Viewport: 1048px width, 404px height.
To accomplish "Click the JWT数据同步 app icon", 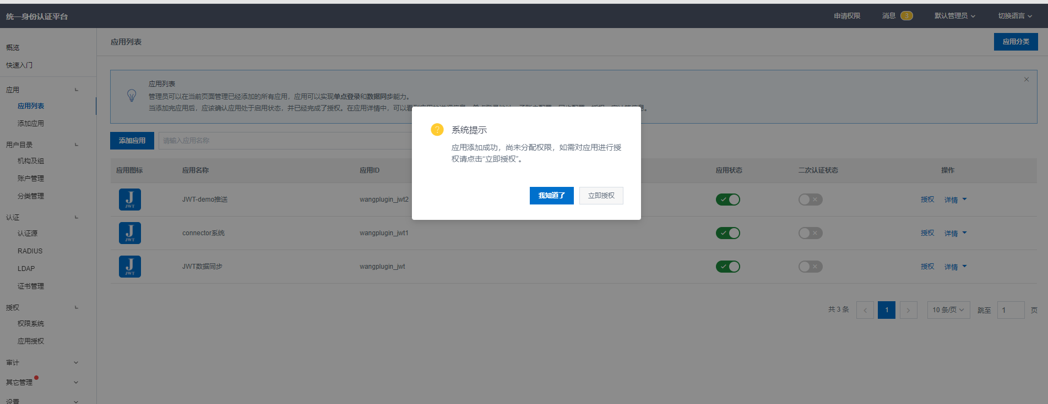I will pos(130,267).
